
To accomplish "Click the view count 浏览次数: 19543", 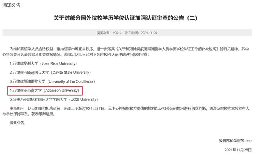I will pos(109,33).
